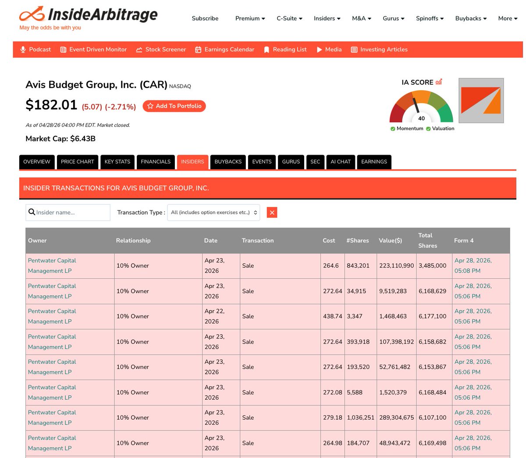526x458 pixels.
Task: Click the Total Shares column header
Action: pyautogui.click(x=427, y=241)
